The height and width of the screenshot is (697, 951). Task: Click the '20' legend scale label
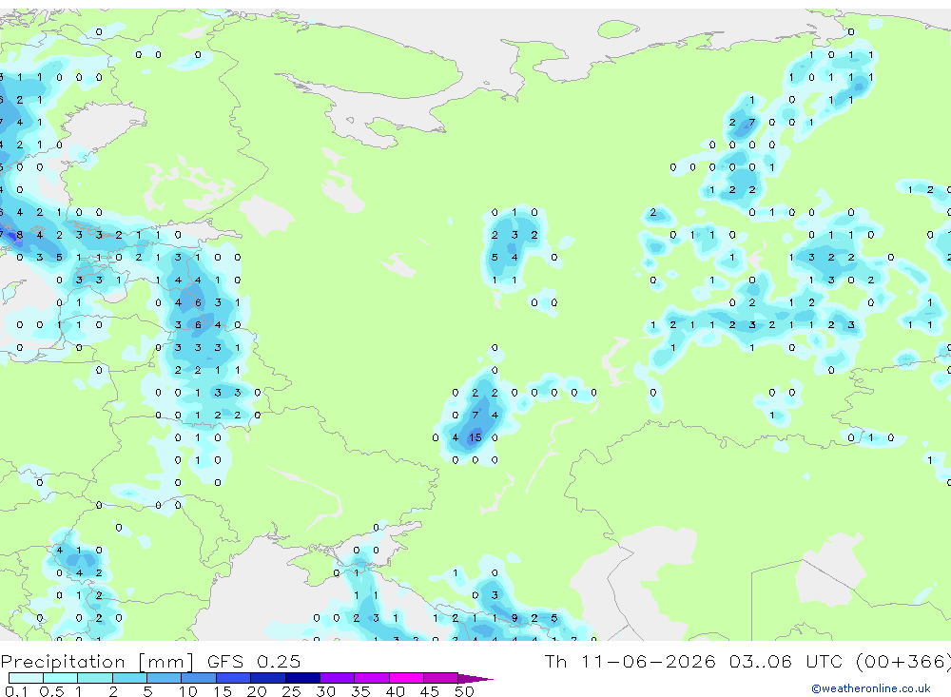tap(257, 691)
